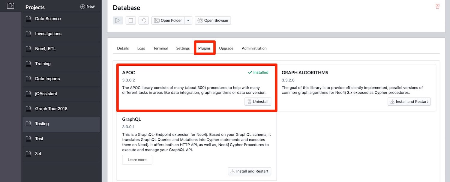Click the GraphQL plugin title
The height and width of the screenshot is (182, 450).
pos(131,119)
